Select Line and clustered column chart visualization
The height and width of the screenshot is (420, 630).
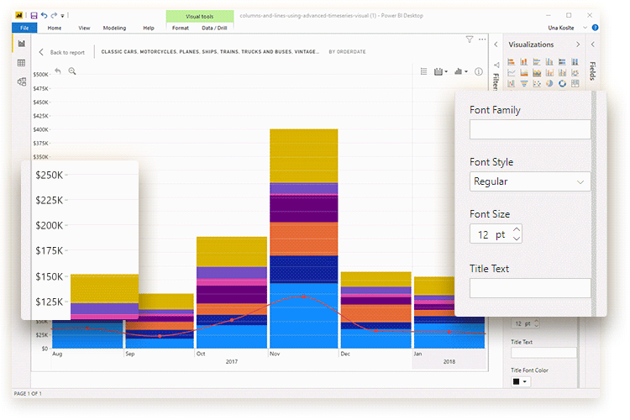(563, 72)
